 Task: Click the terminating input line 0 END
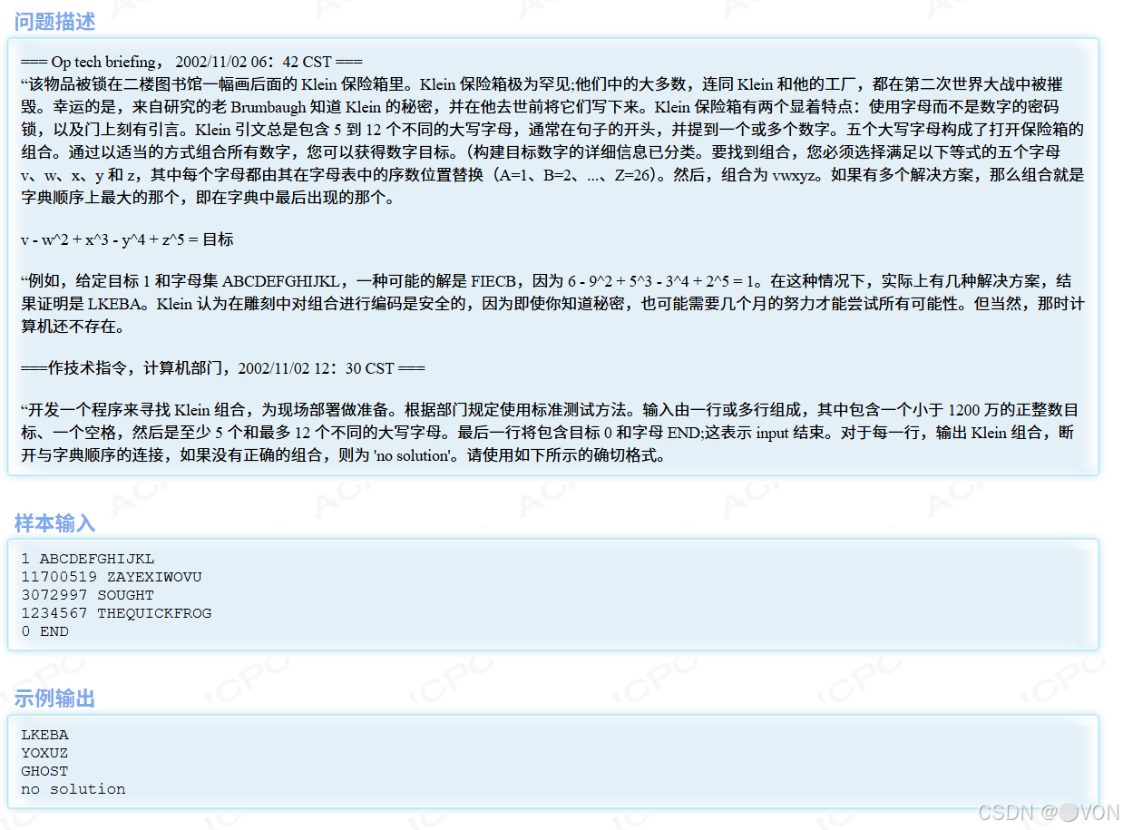[44, 631]
